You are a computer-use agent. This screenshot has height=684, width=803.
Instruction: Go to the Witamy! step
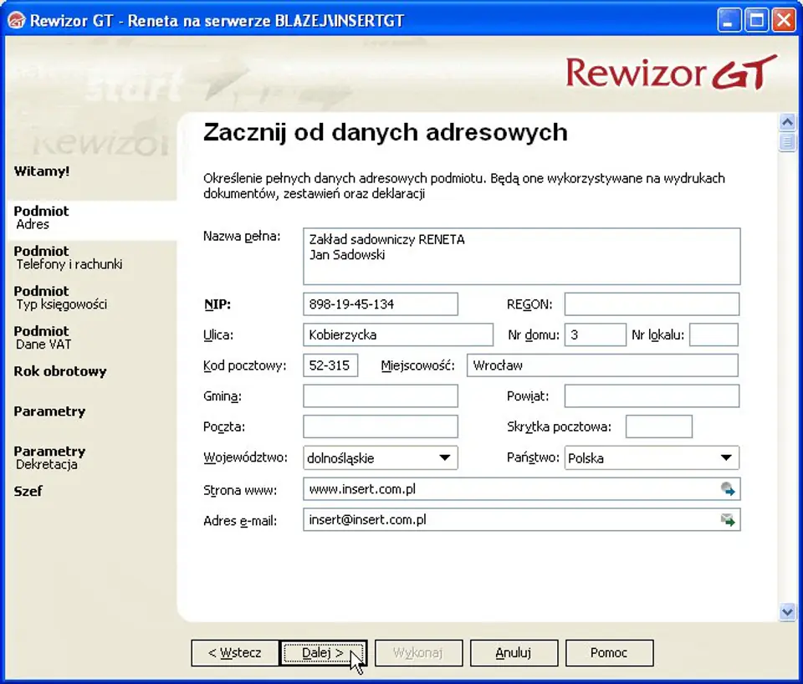point(42,171)
